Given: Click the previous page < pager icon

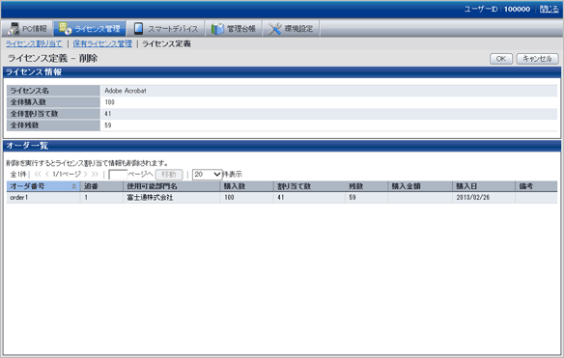Looking at the screenshot, I should click(x=47, y=175).
